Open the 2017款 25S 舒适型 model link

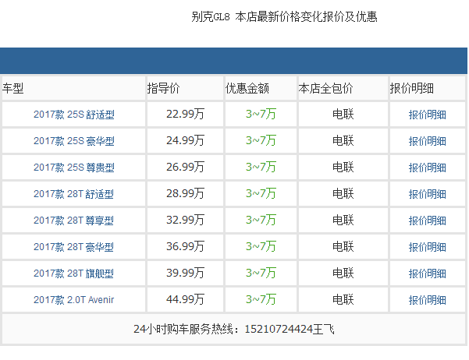[74, 115]
